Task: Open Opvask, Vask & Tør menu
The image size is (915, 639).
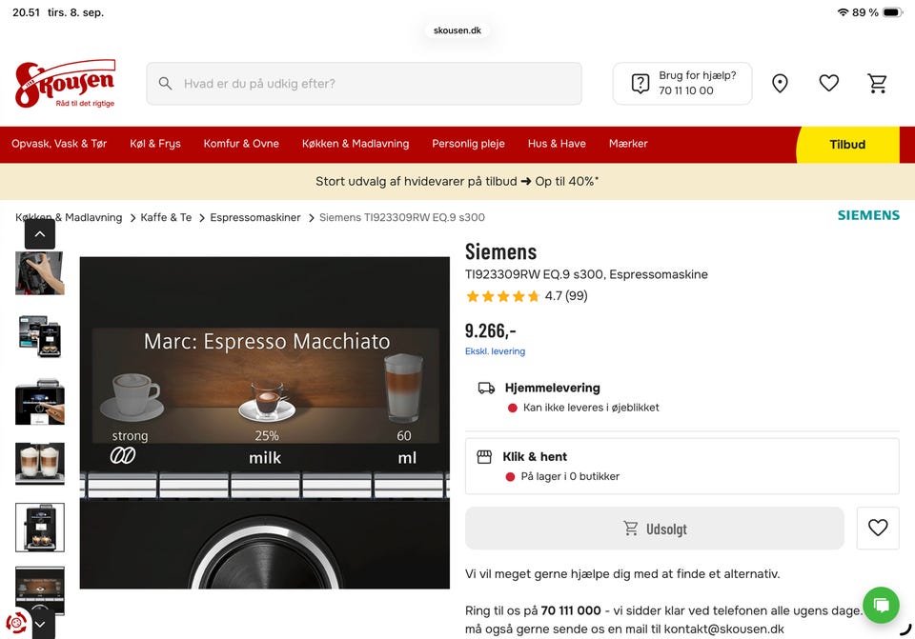Action: pyautogui.click(x=59, y=144)
